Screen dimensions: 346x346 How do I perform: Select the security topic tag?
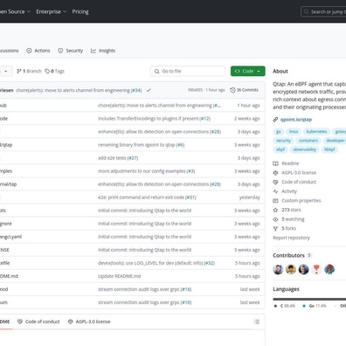tap(283, 141)
